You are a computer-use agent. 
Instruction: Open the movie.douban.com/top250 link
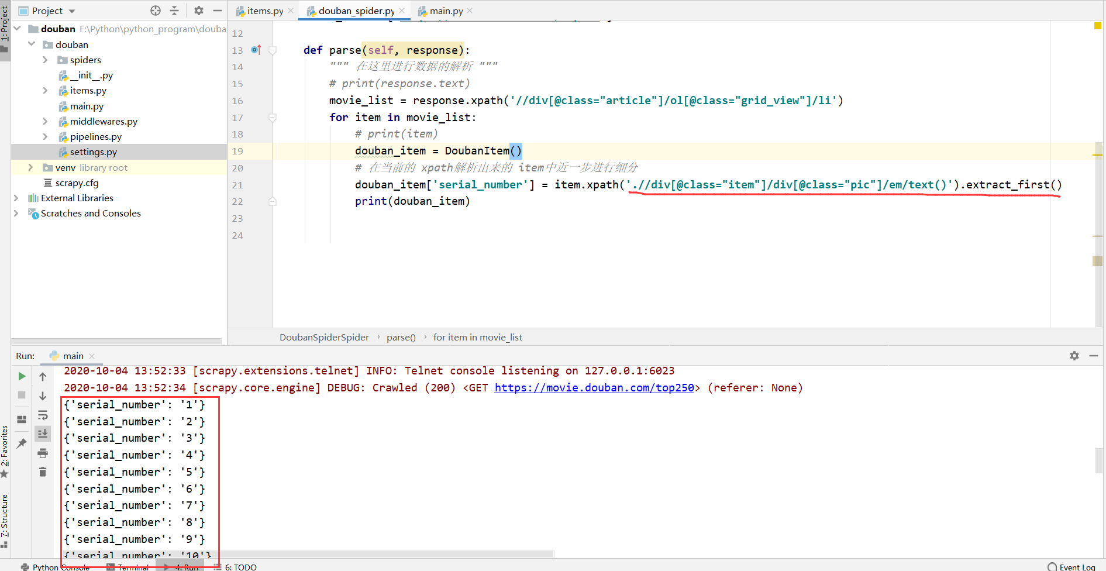[x=594, y=387]
